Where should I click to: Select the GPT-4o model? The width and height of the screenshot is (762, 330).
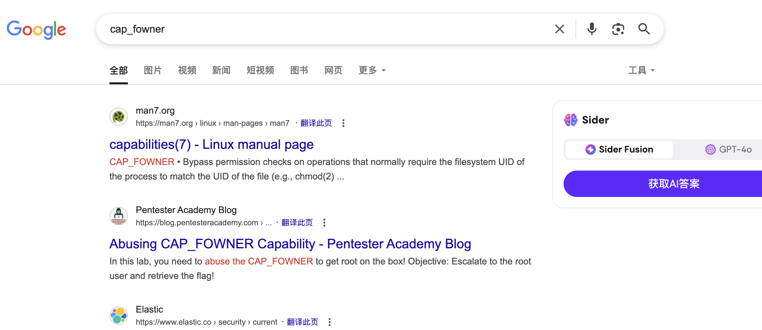728,150
